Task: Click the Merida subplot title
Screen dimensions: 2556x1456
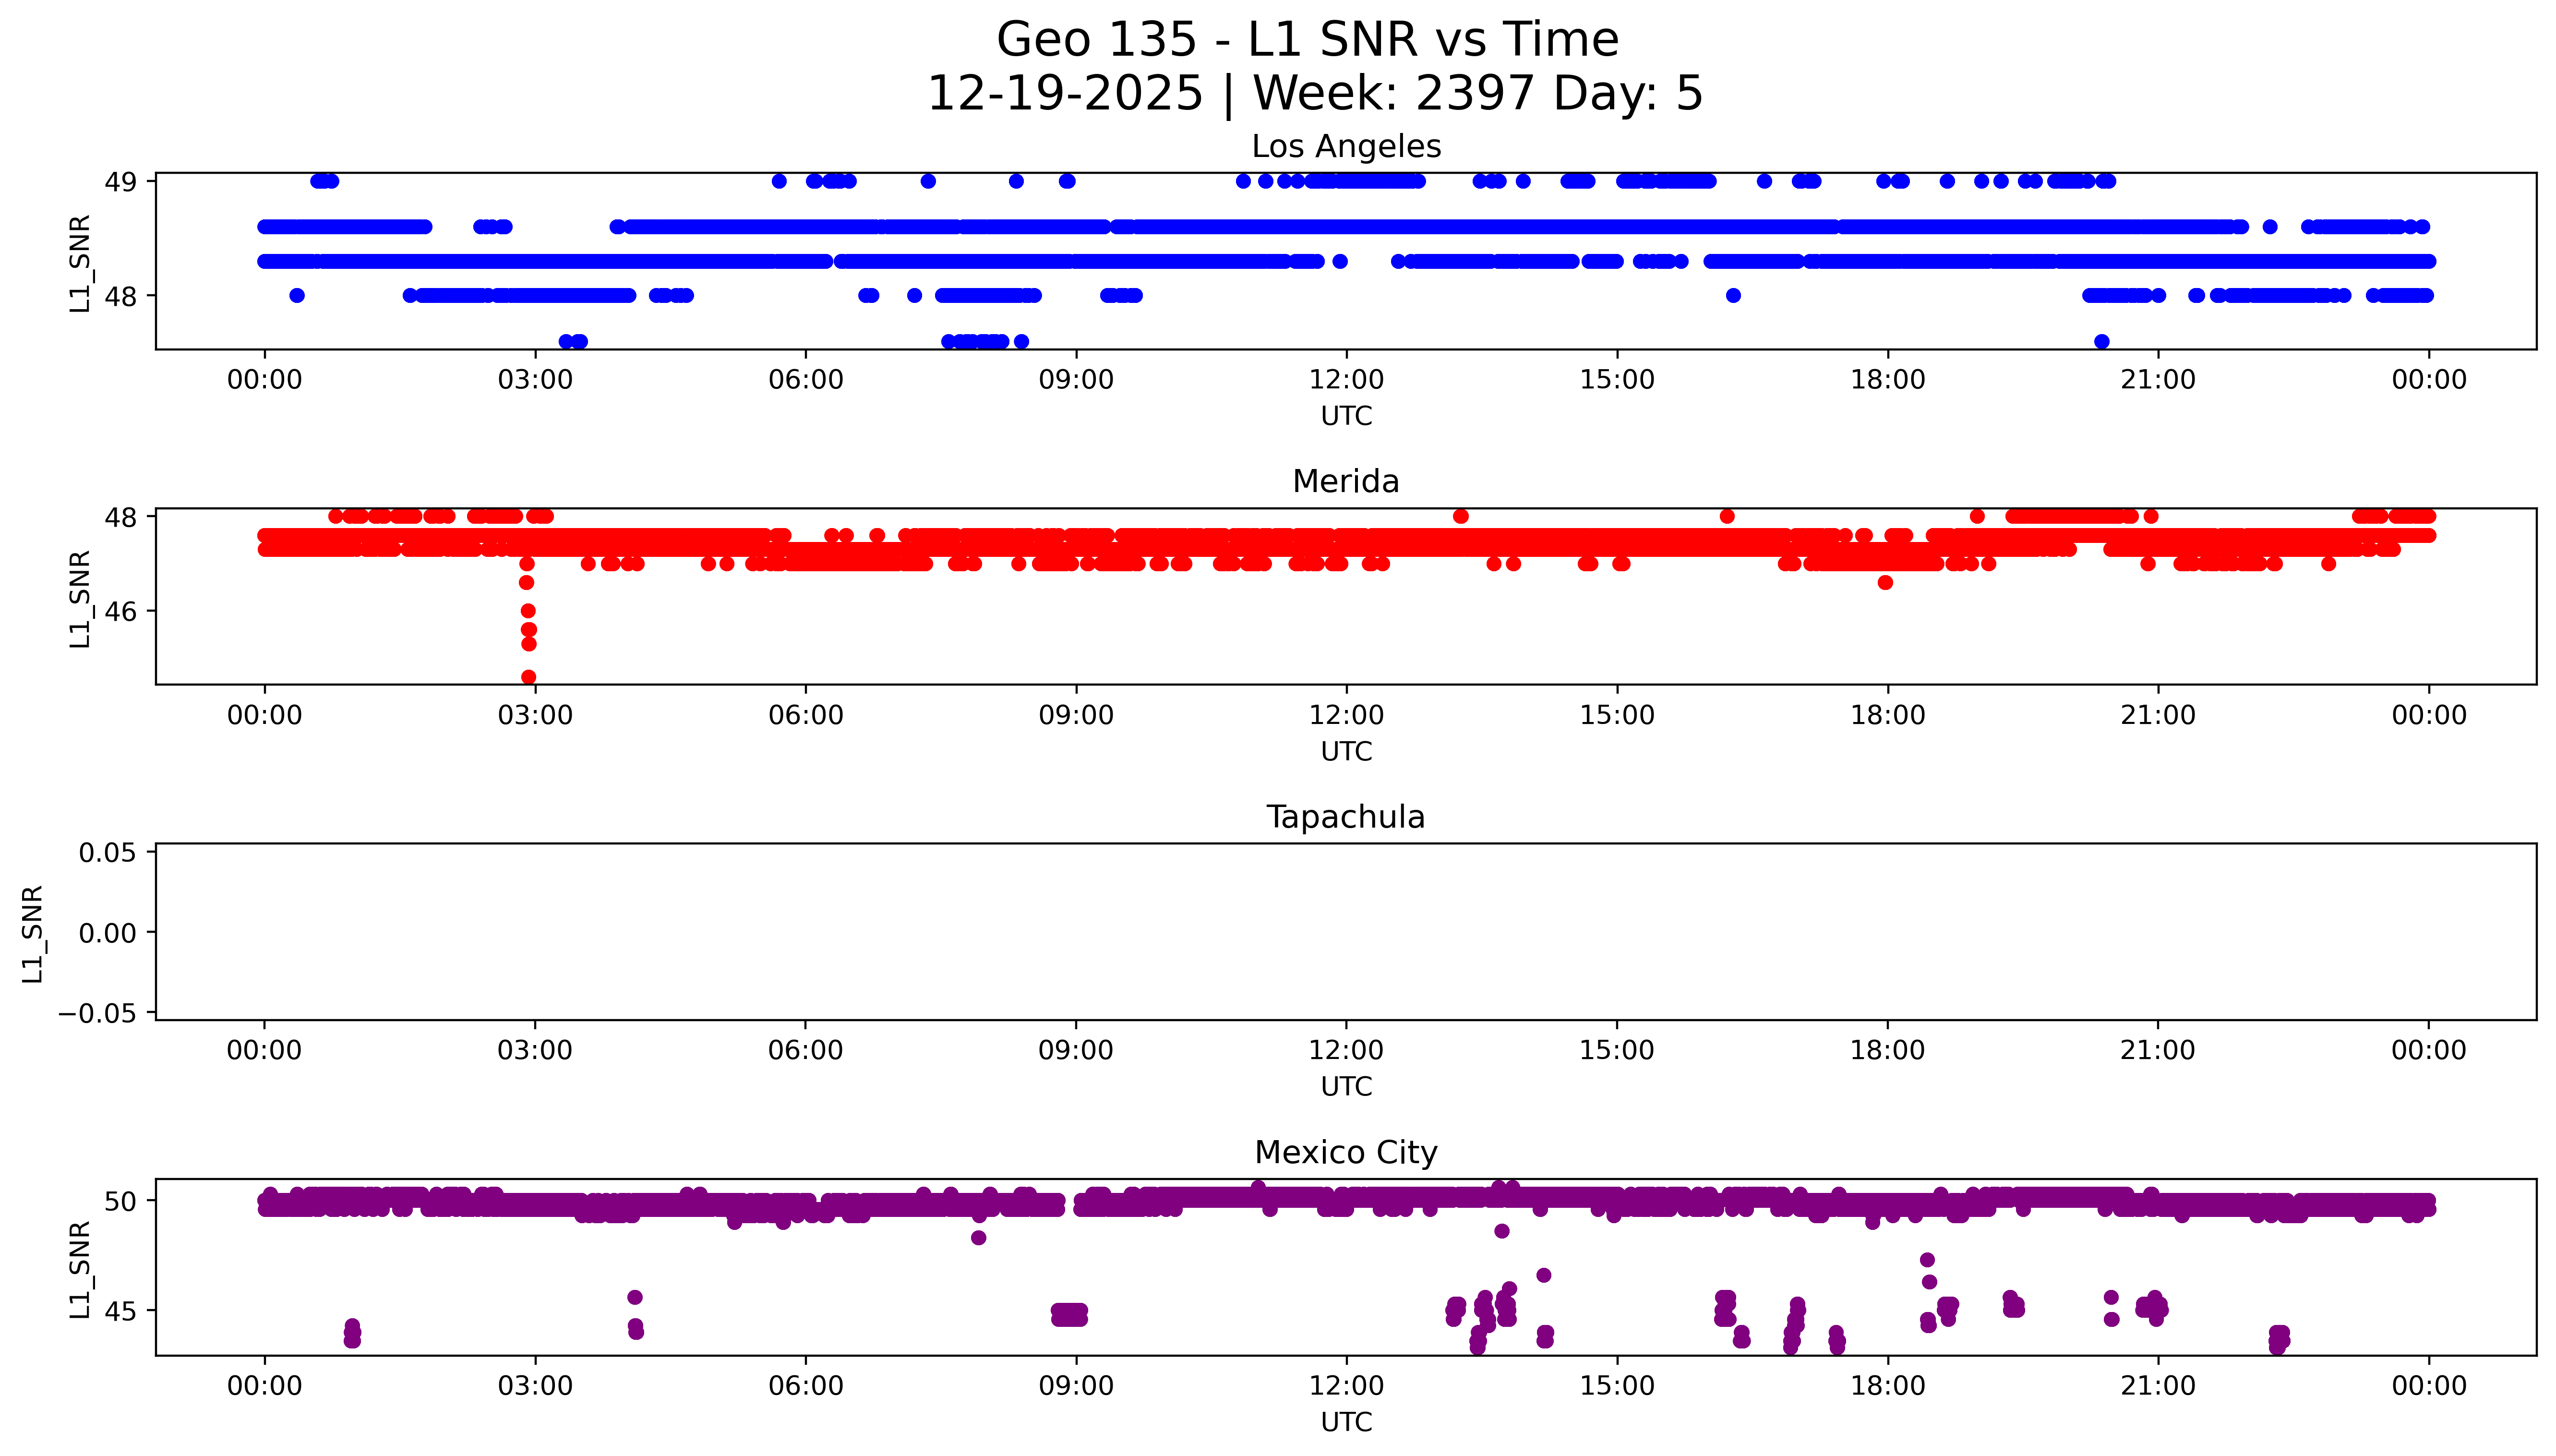Action: (1345, 481)
